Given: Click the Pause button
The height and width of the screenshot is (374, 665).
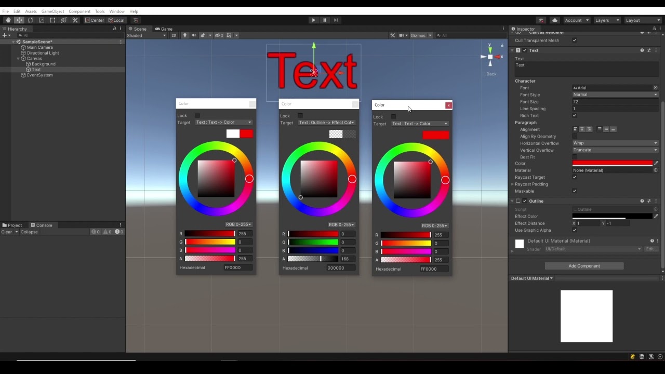Looking at the screenshot, I should (x=325, y=20).
